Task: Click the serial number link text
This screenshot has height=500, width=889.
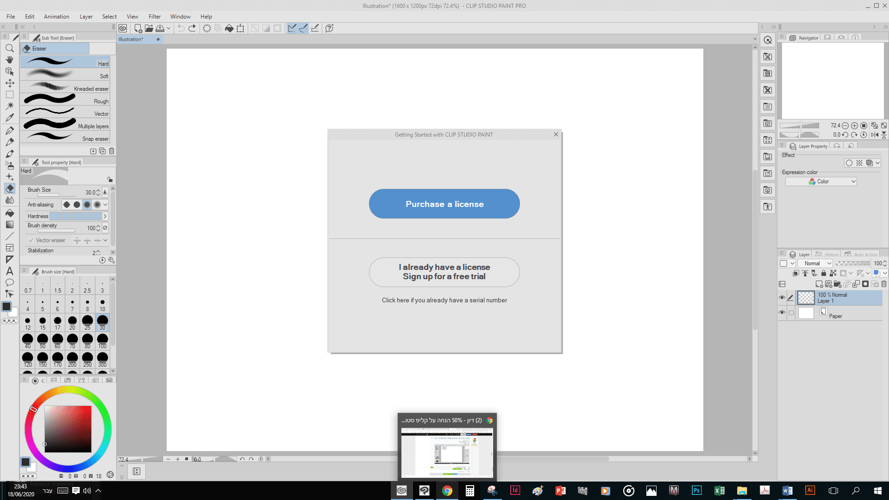Action: (444, 300)
